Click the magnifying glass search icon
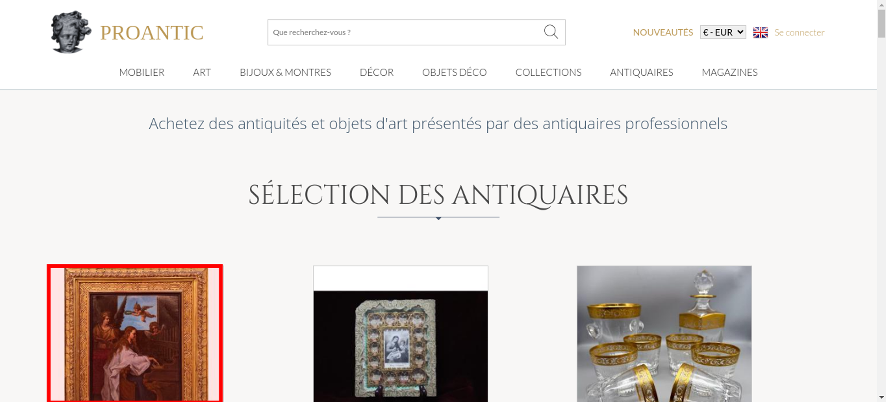Viewport: 886px width, 402px height. point(551,32)
